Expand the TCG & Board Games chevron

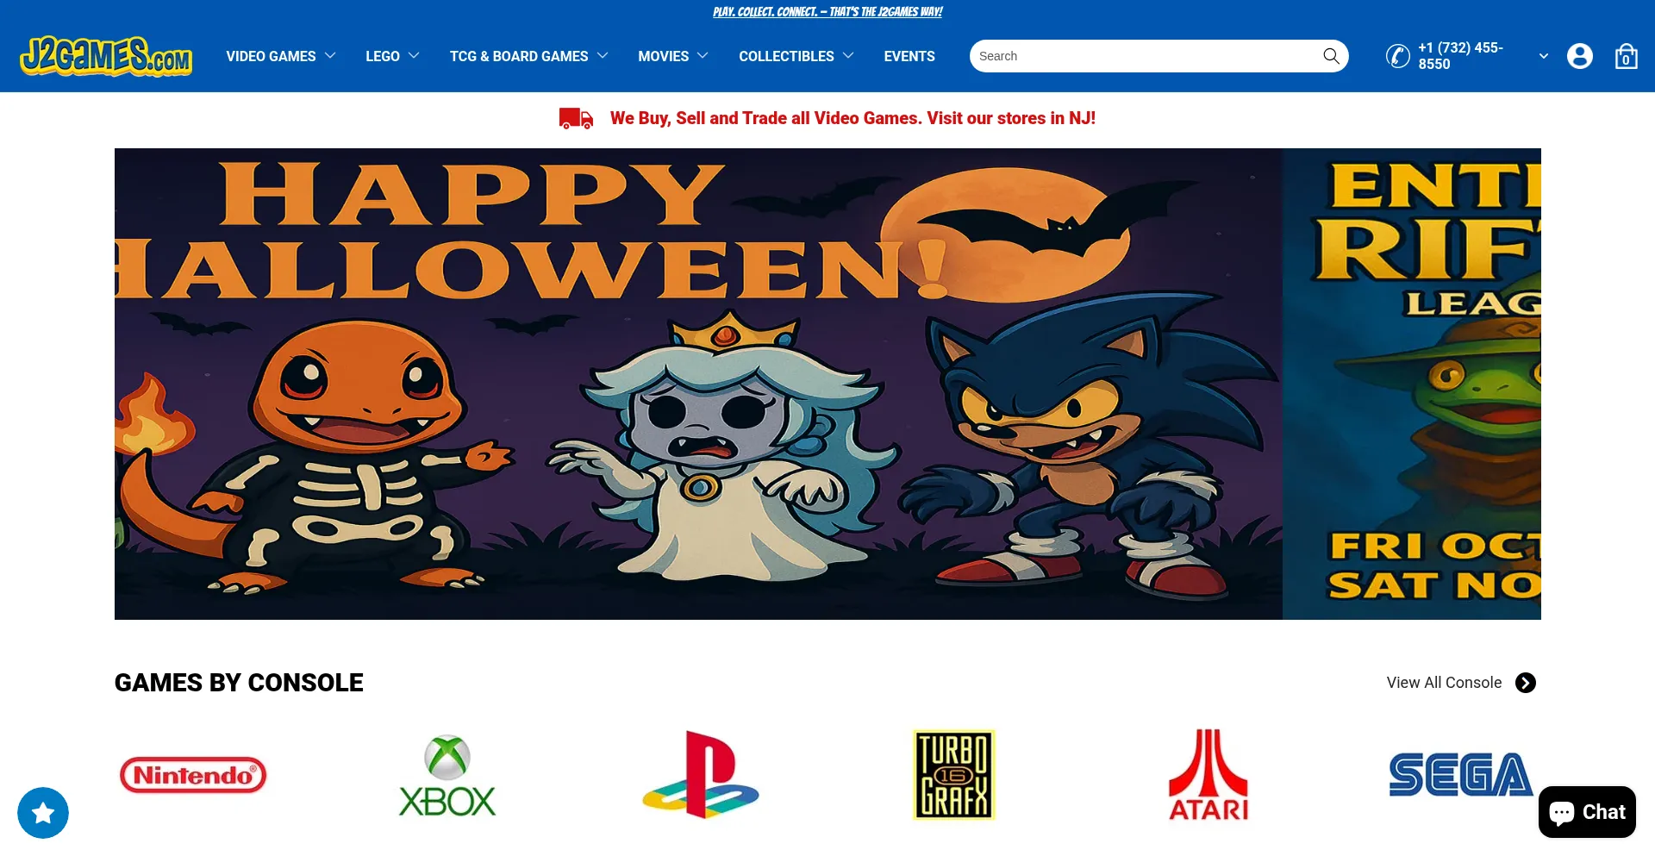[603, 56]
